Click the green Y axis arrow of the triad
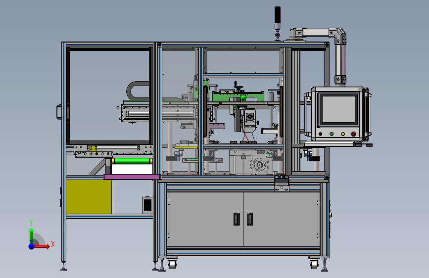This screenshot has height=278, width=429. pos(32,235)
